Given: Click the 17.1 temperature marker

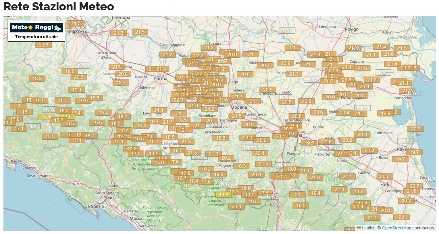Looking at the screenshot, I should tap(19, 129).
